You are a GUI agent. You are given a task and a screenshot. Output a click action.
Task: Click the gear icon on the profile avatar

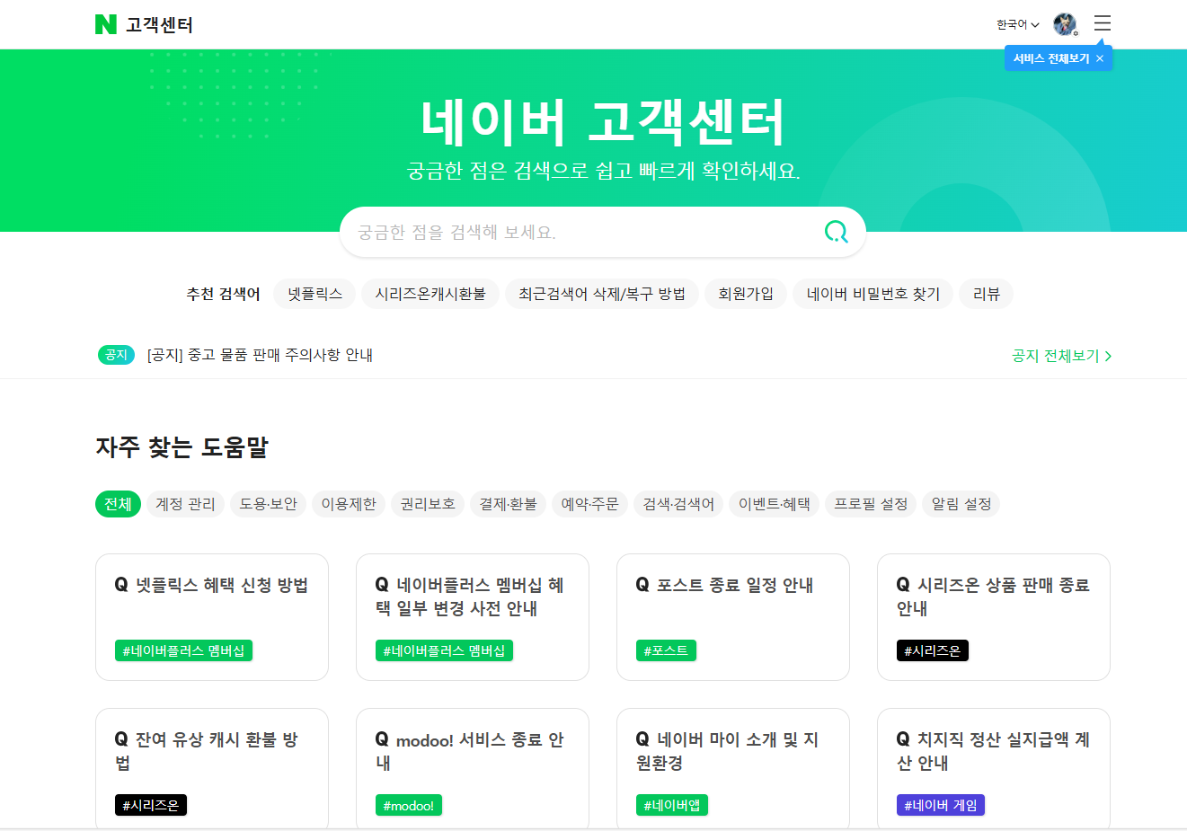(x=1076, y=33)
